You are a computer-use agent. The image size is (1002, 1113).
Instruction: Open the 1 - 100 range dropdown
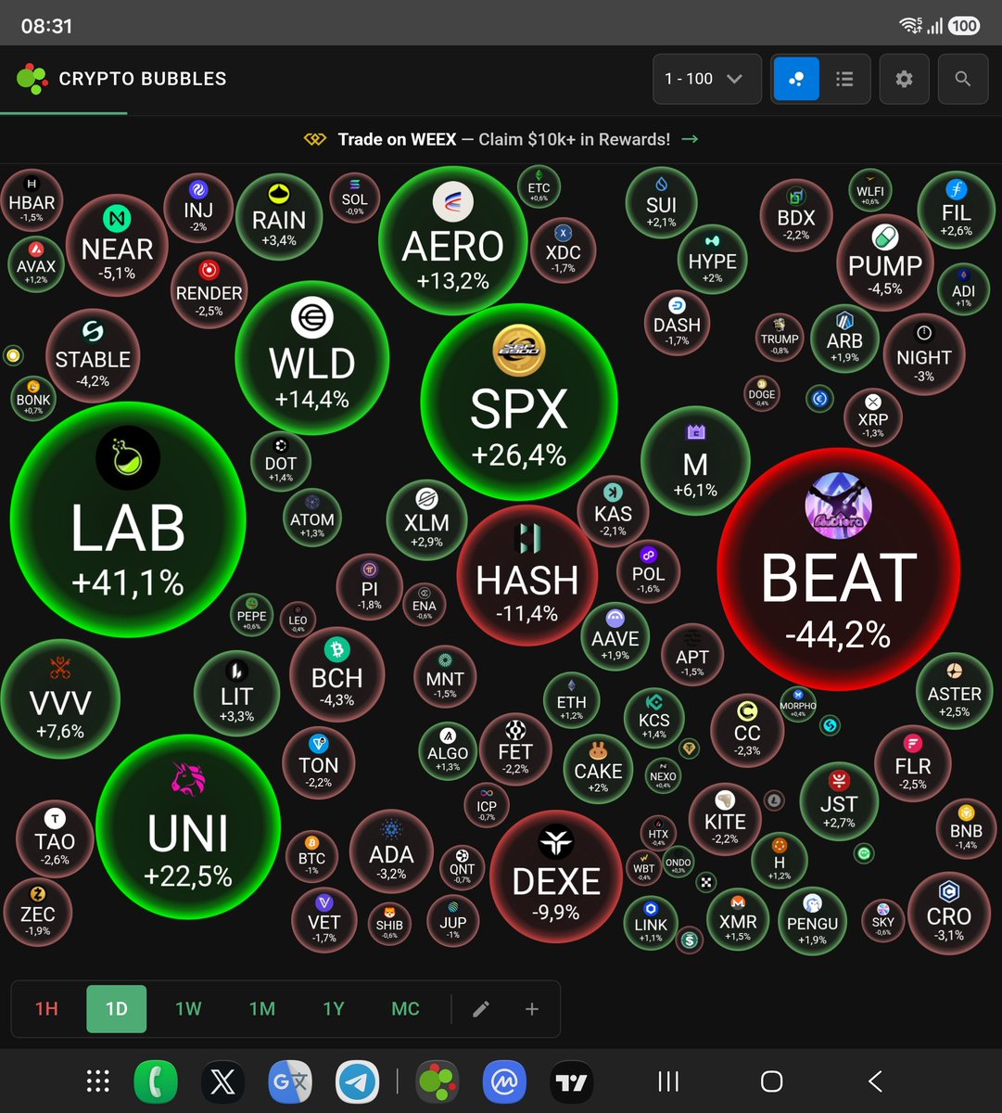coord(706,79)
